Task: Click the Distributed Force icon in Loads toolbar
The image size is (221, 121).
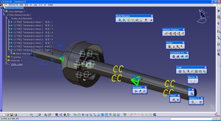Action: (x=184, y=71)
